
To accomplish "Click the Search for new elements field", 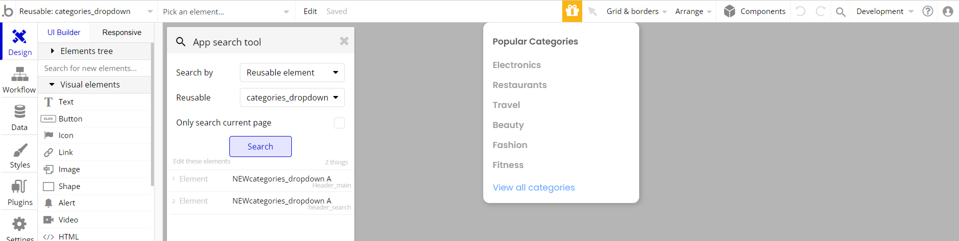I will (94, 68).
